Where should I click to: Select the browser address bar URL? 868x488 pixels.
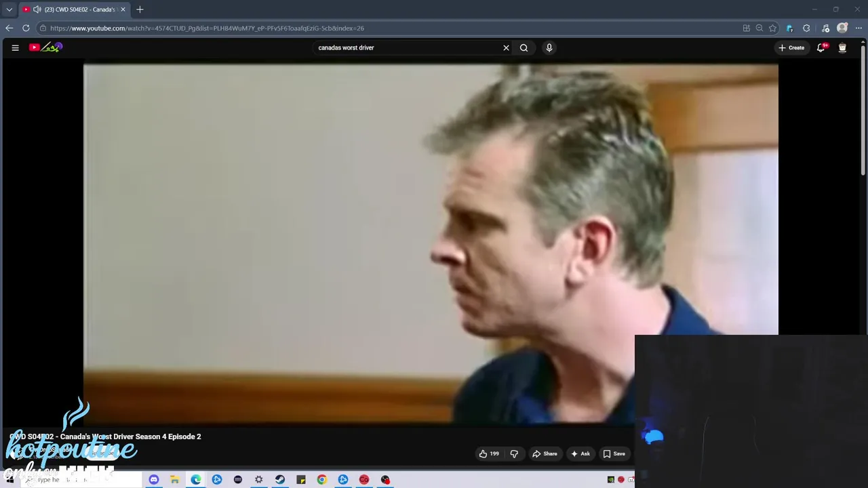click(x=207, y=28)
